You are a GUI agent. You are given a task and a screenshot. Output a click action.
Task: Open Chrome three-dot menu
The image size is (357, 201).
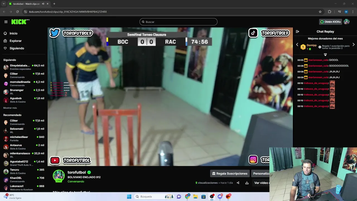pyautogui.click(x=353, y=12)
